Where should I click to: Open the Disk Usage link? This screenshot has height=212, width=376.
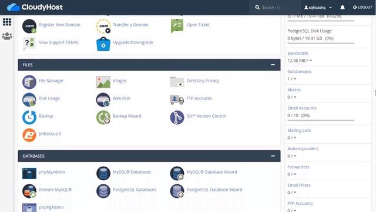(49, 98)
